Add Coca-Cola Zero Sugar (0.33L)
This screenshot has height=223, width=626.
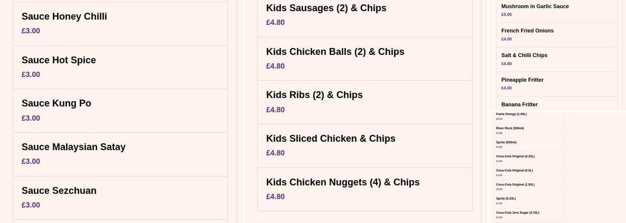point(528,215)
